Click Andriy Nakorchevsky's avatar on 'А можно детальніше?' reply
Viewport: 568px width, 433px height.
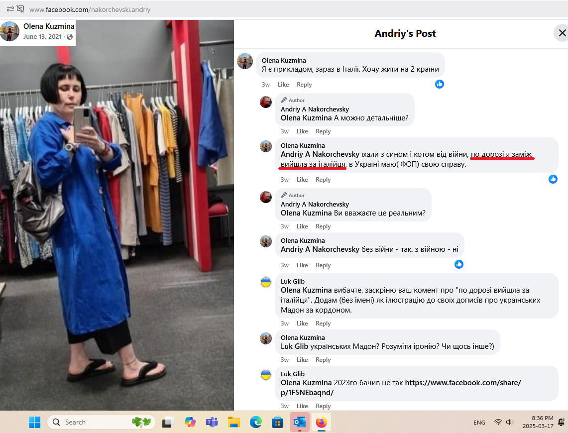(266, 102)
